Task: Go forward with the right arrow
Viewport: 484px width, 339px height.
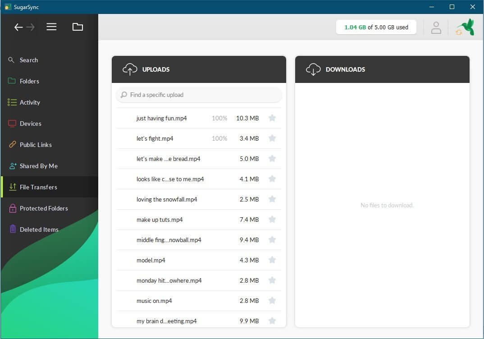Action: (x=30, y=27)
